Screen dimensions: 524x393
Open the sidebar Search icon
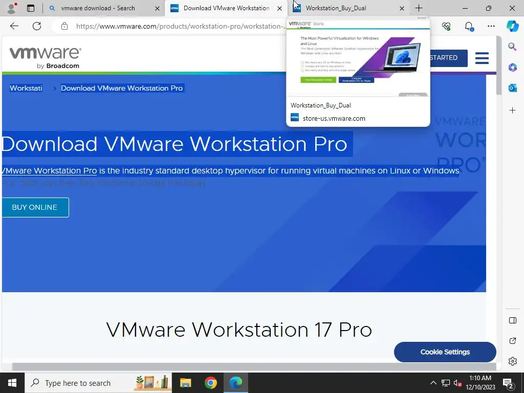coord(512,47)
